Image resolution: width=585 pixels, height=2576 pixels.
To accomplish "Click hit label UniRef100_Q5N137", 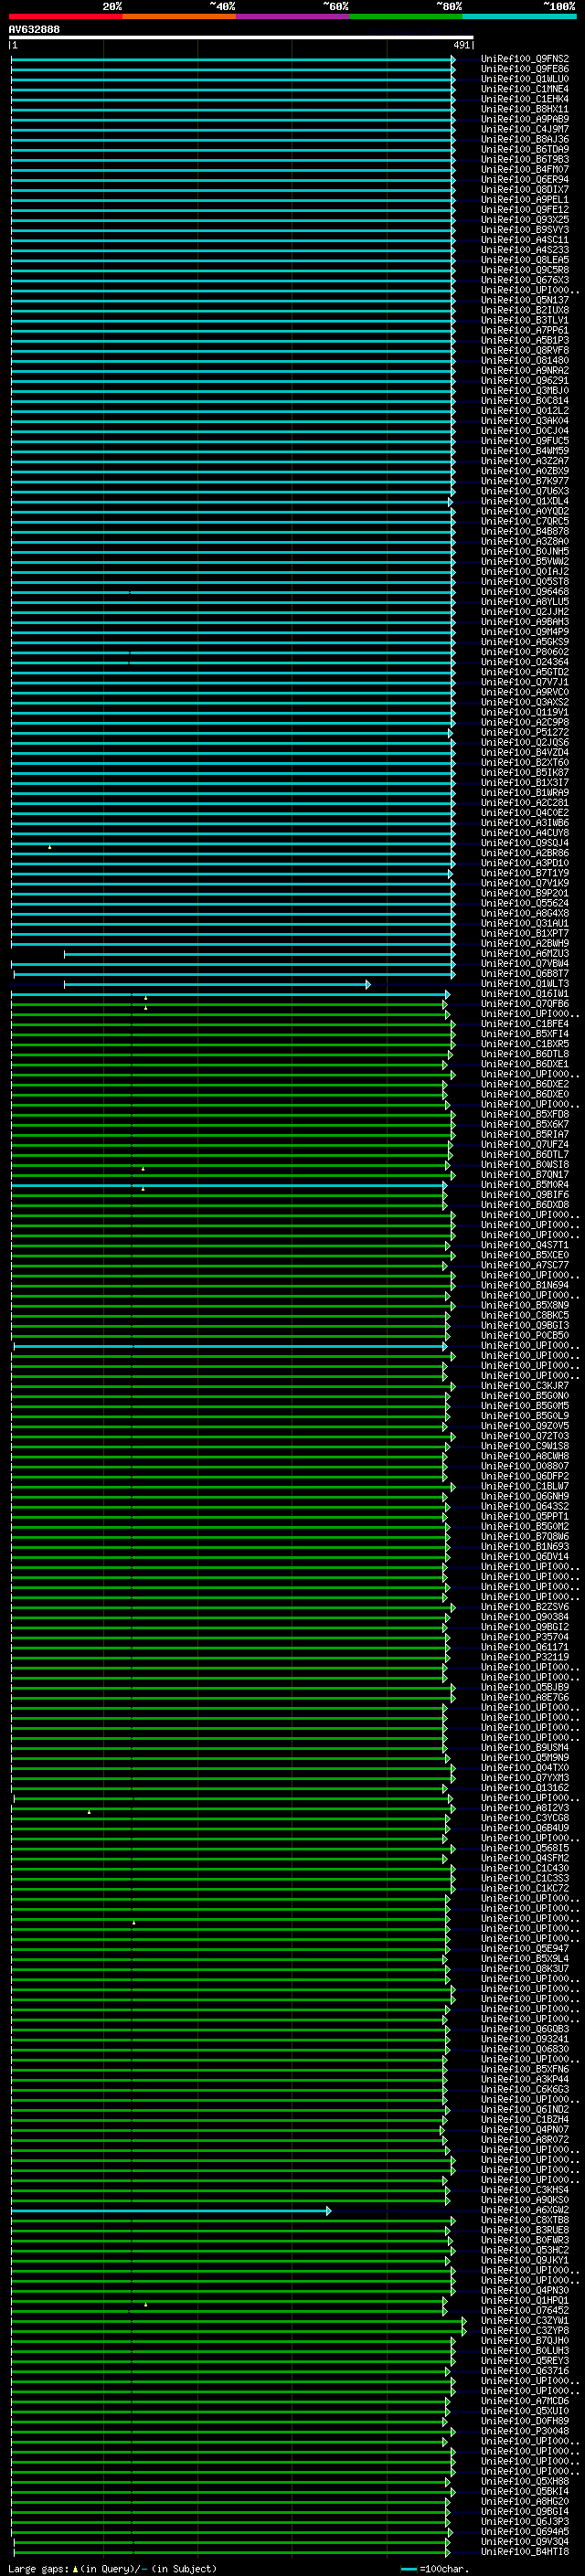I will tap(525, 300).
